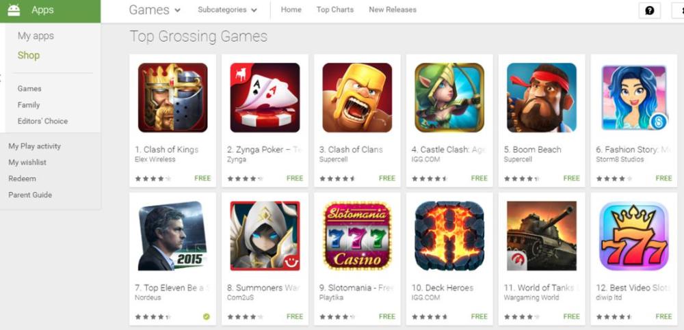Open the Summoners War thumbnail
Image resolution: width=684 pixels, height=330 pixels.
[x=265, y=236]
